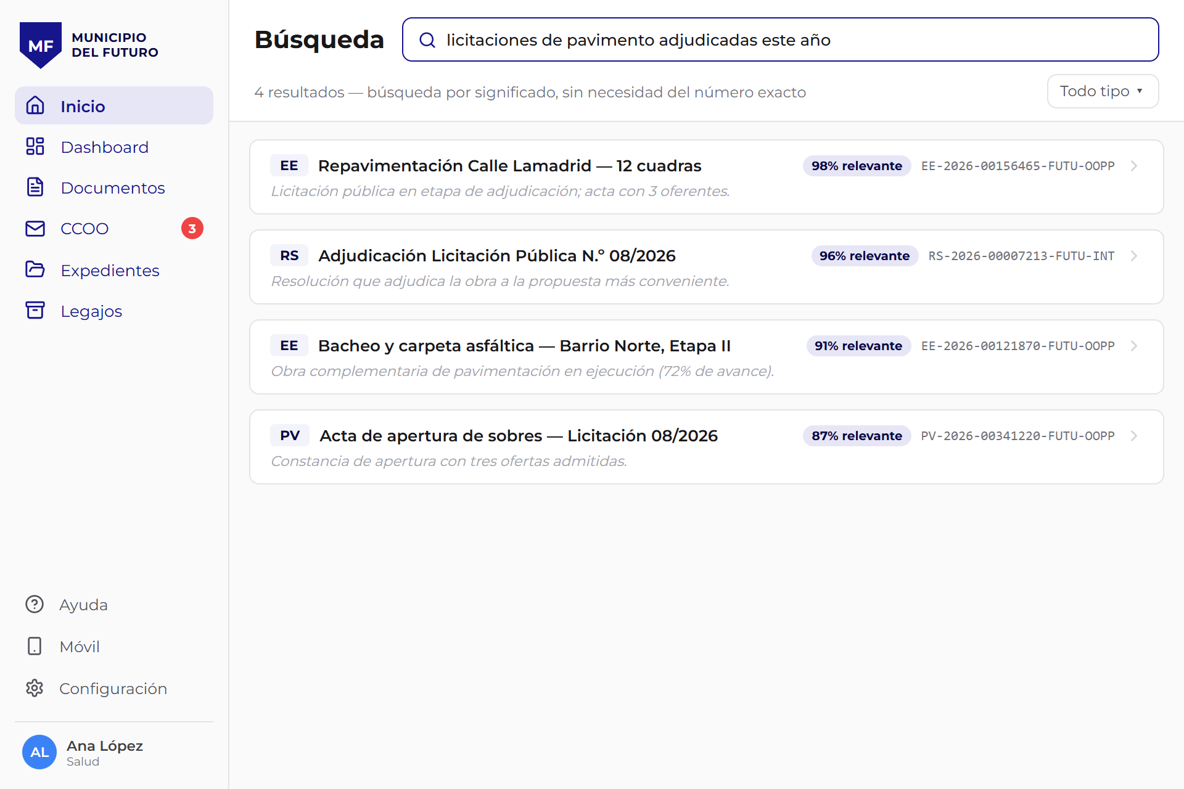Viewport: 1184px width, 789px height.
Task: Click the Dashboard grid icon
Action: point(35,146)
